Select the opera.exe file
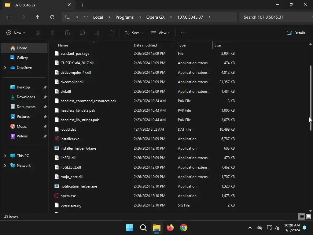 coord(145,196)
